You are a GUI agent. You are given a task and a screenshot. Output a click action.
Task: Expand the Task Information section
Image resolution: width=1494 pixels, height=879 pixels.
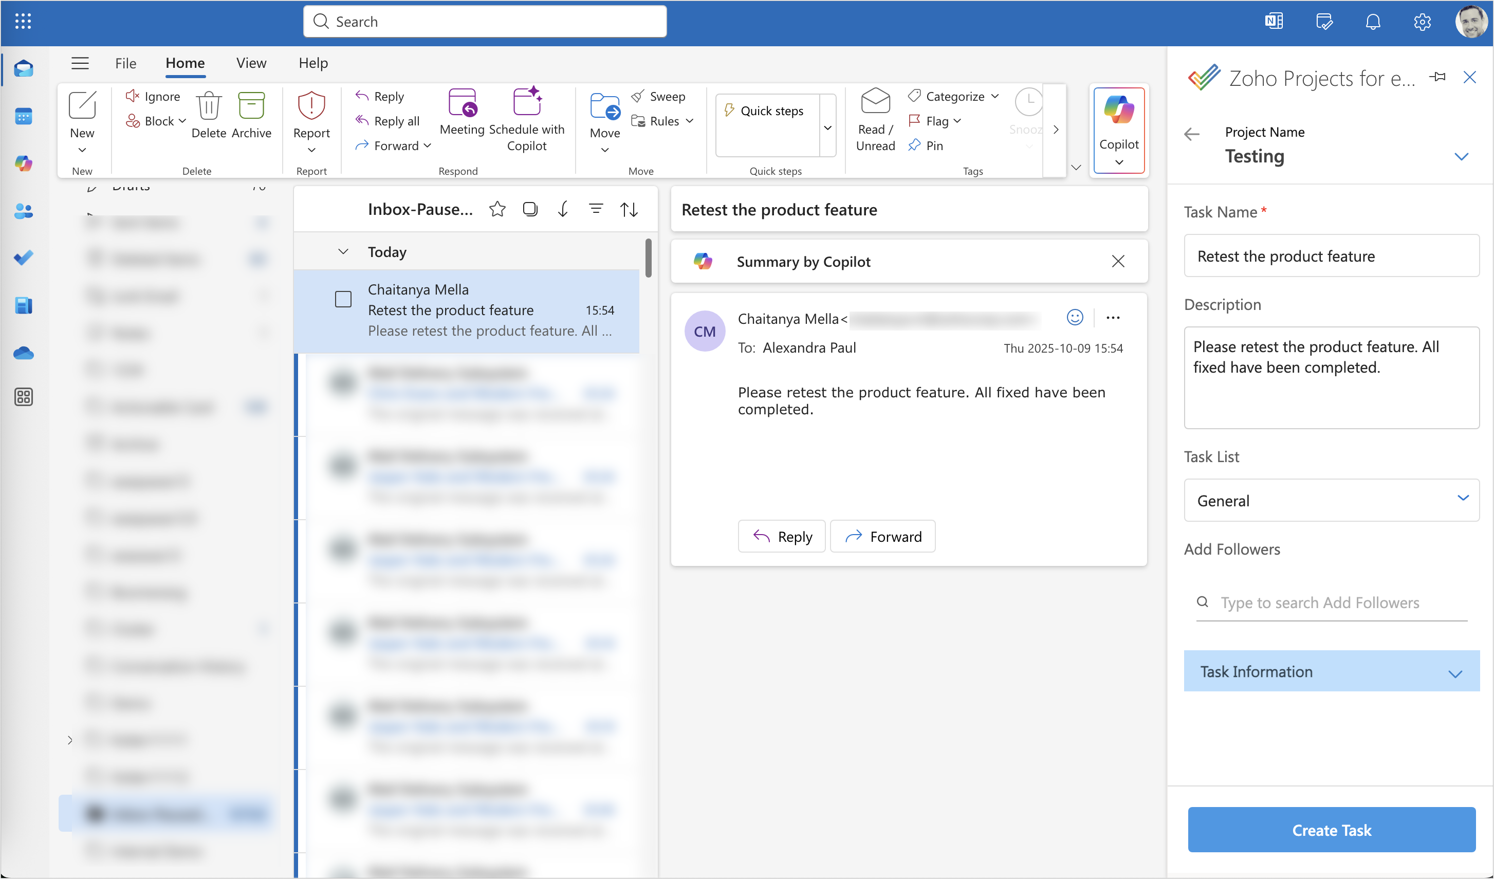pyautogui.click(x=1331, y=671)
